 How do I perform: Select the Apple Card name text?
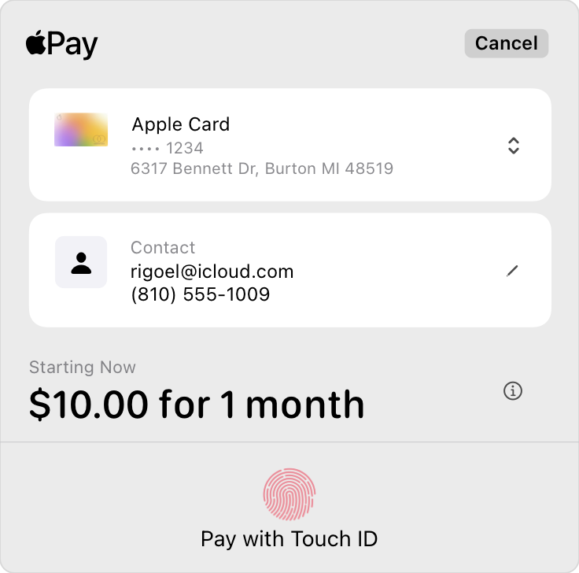coord(181,124)
